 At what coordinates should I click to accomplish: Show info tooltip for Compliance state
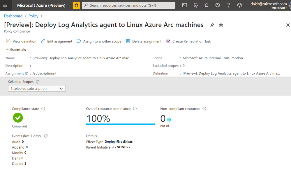(x=43, y=109)
